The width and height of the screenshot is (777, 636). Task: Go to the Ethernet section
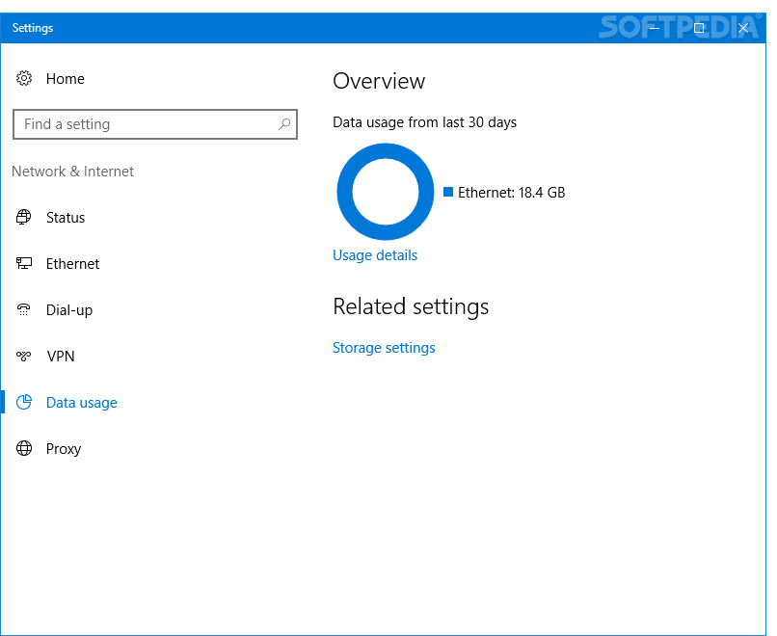(73, 263)
